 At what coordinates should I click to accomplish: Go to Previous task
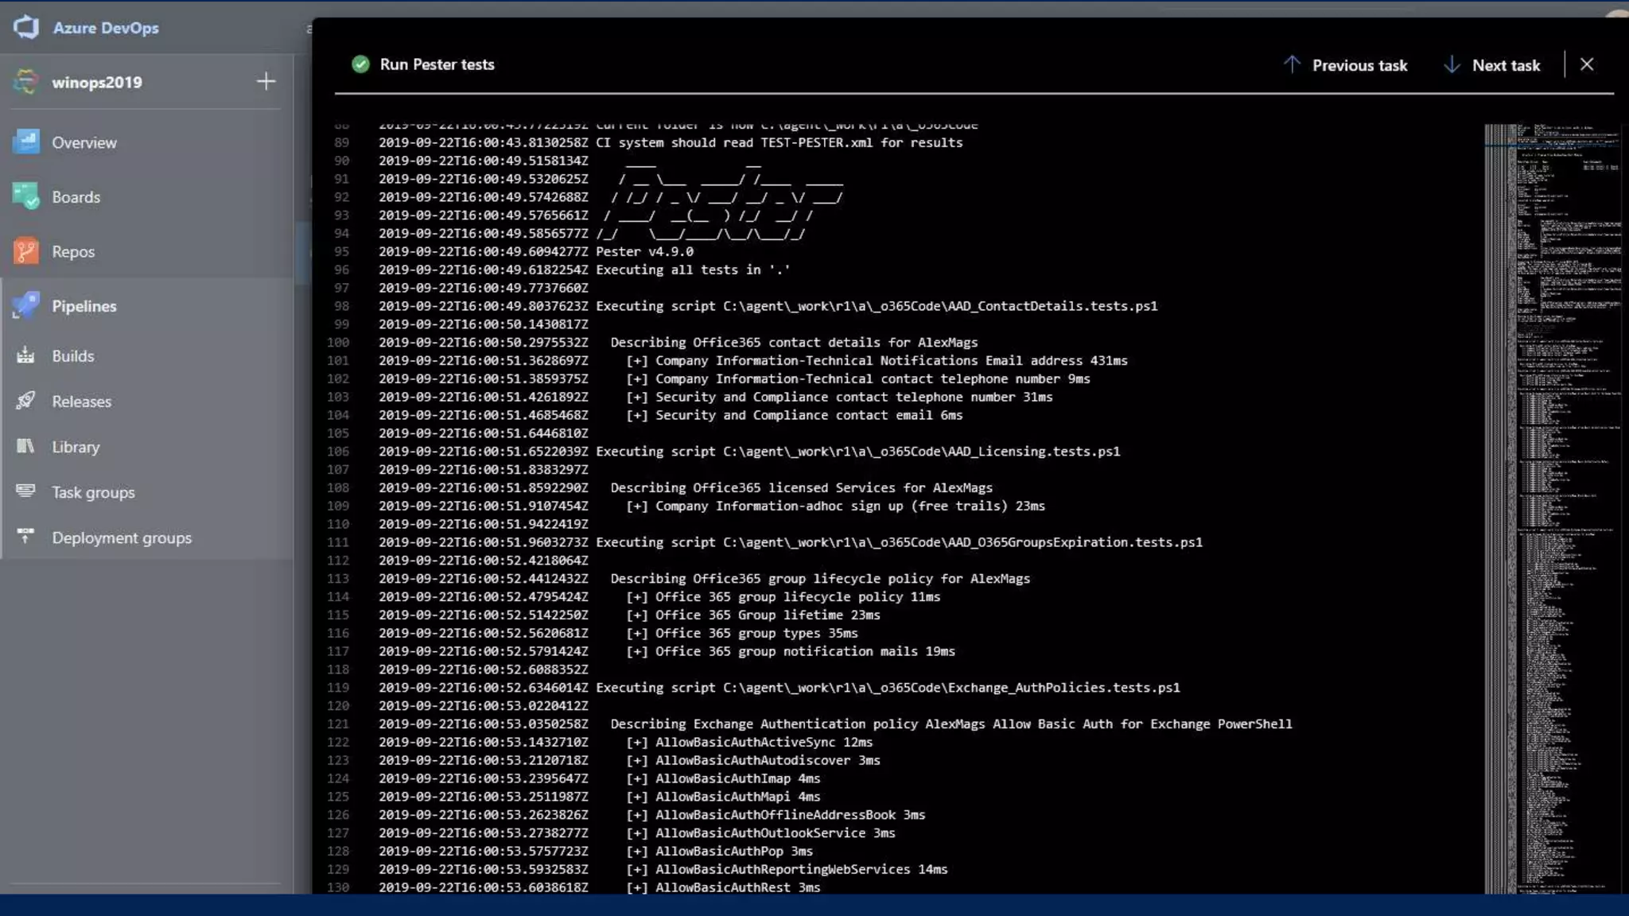coord(1345,65)
